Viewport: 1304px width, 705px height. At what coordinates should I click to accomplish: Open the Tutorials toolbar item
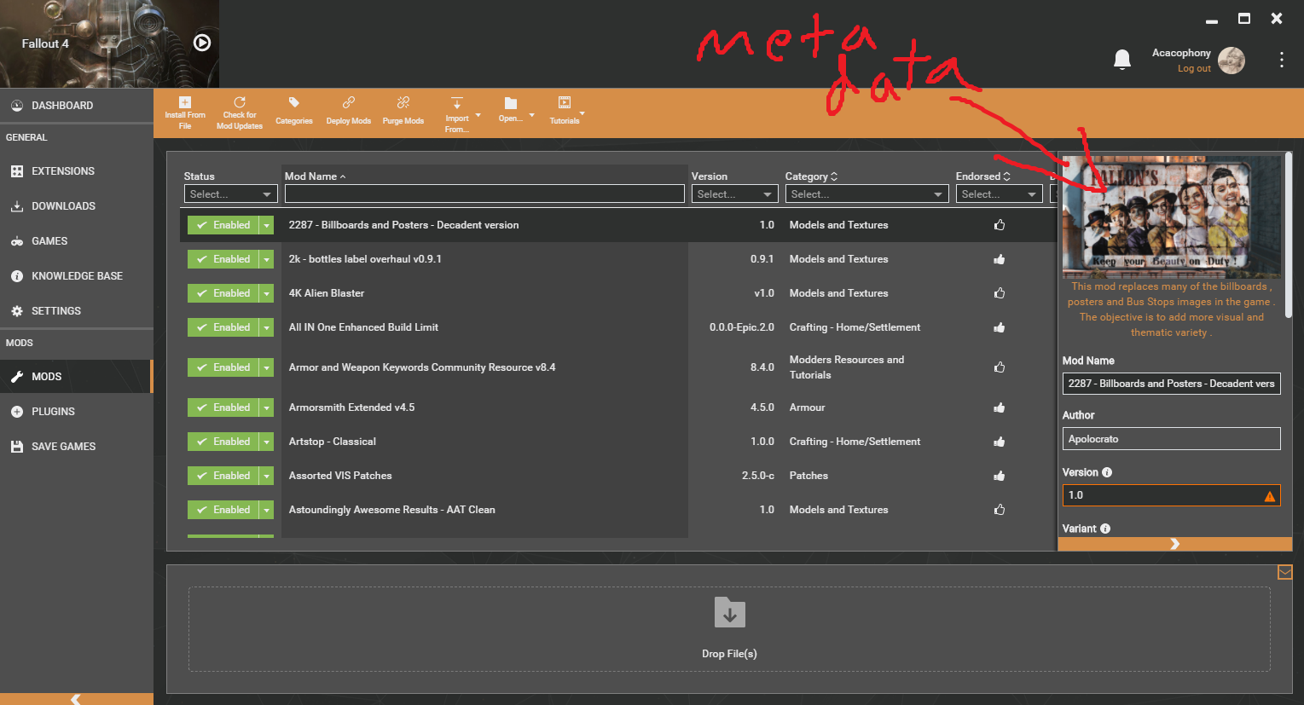[x=565, y=112]
